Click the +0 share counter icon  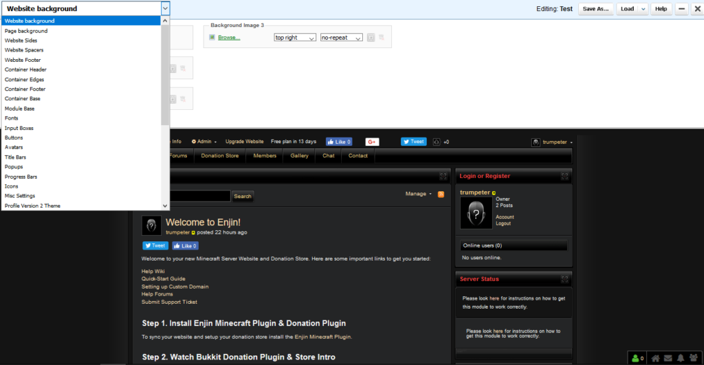[437, 142]
